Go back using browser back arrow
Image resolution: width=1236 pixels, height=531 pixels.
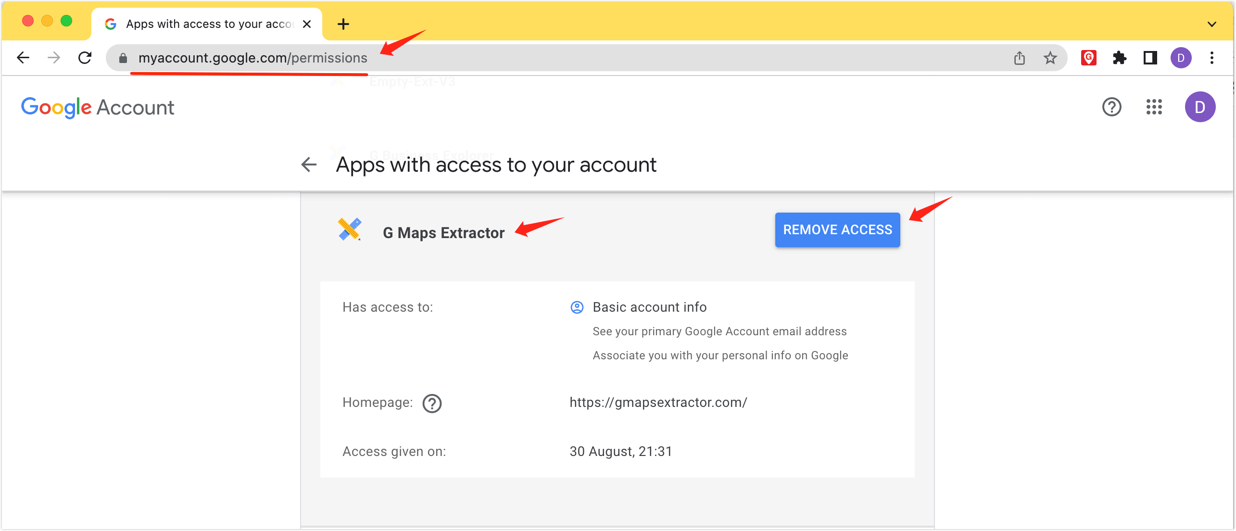tap(23, 58)
